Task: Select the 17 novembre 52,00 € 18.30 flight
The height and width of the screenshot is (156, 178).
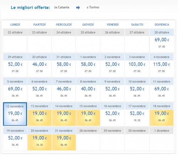Action: coord(137,114)
